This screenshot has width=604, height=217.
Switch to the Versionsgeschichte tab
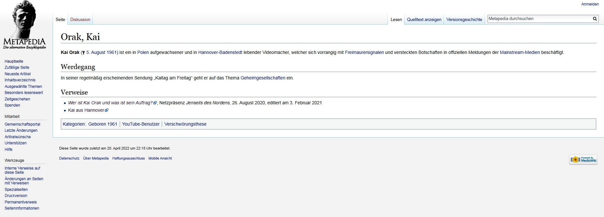point(464,19)
